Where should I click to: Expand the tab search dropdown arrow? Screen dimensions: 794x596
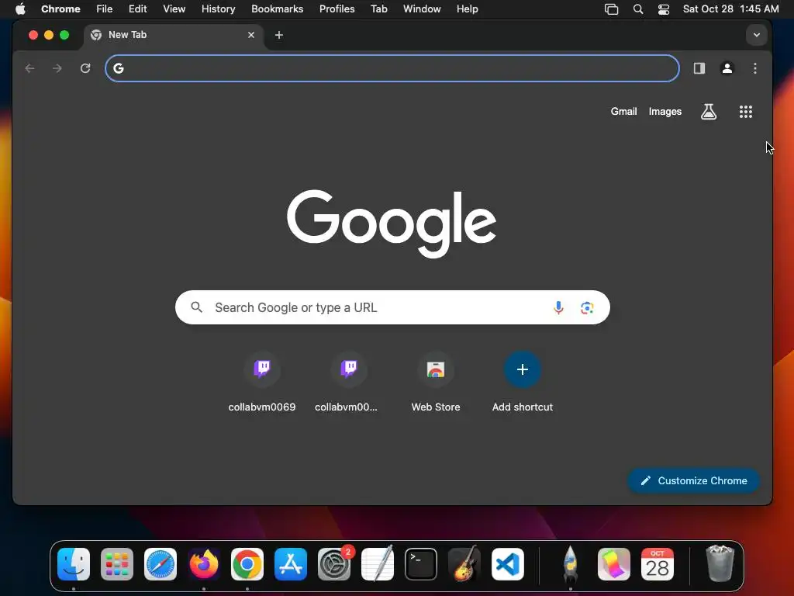[757, 35]
